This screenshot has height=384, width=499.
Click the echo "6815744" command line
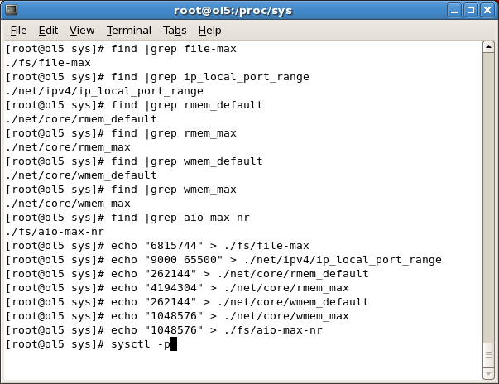coord(157,246)
